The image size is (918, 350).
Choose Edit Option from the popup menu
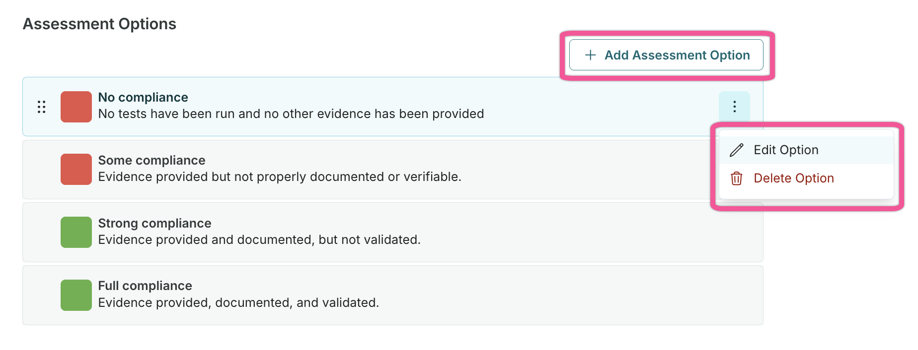(785, 150)
